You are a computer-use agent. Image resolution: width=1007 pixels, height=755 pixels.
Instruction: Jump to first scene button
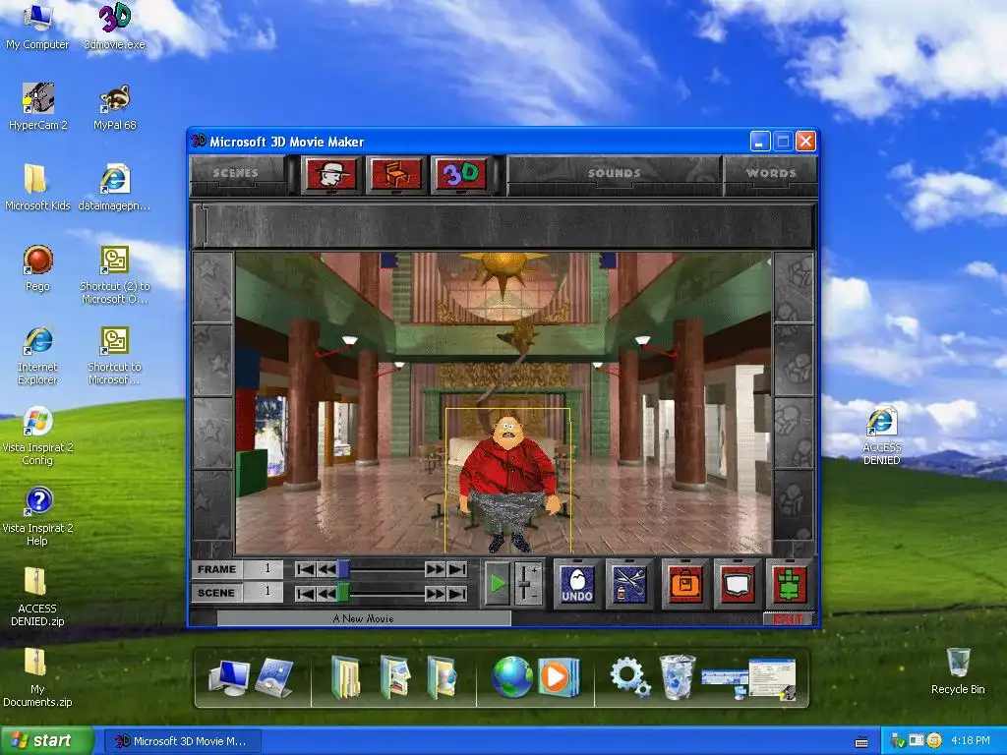[x=306, y=593]
